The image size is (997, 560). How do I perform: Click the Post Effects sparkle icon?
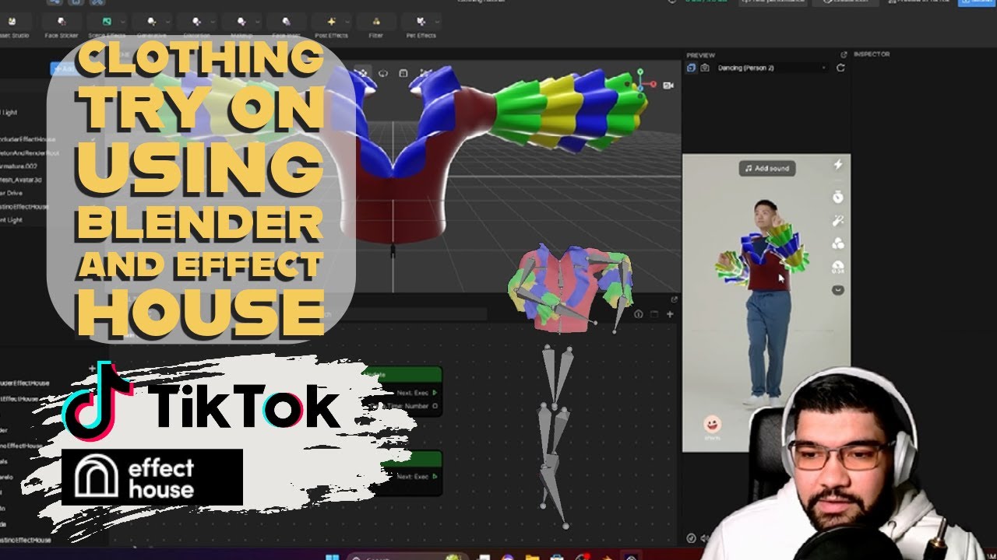(331, 22)
